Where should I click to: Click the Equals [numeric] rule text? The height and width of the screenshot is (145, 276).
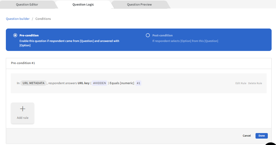coord(122,83)
